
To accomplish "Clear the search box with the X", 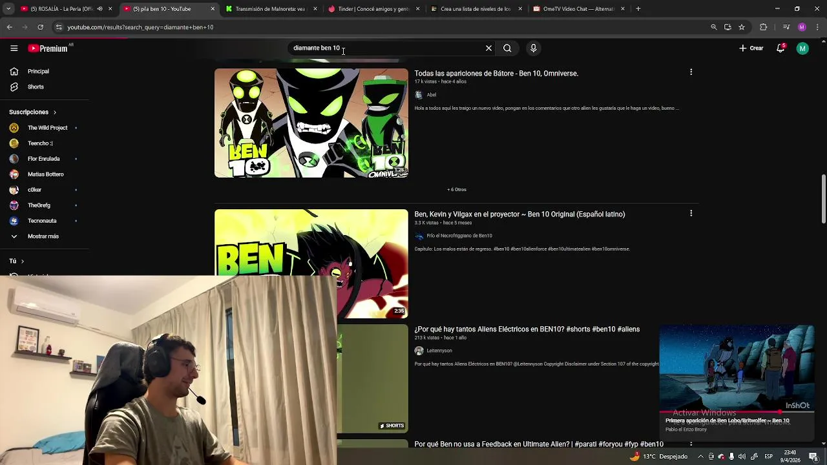I will coord(488,48).
